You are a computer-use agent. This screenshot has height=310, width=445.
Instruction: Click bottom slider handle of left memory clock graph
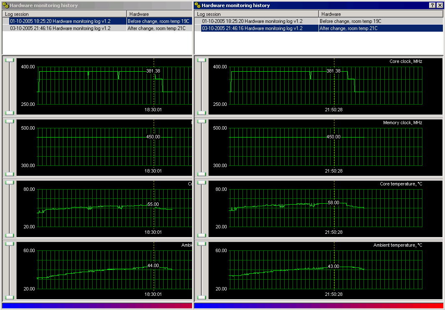(10, 174)
